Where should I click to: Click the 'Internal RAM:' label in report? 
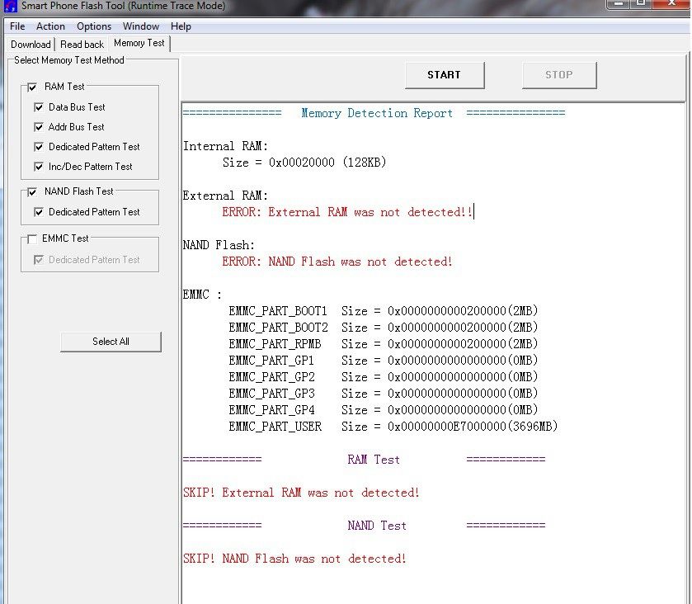225,146
